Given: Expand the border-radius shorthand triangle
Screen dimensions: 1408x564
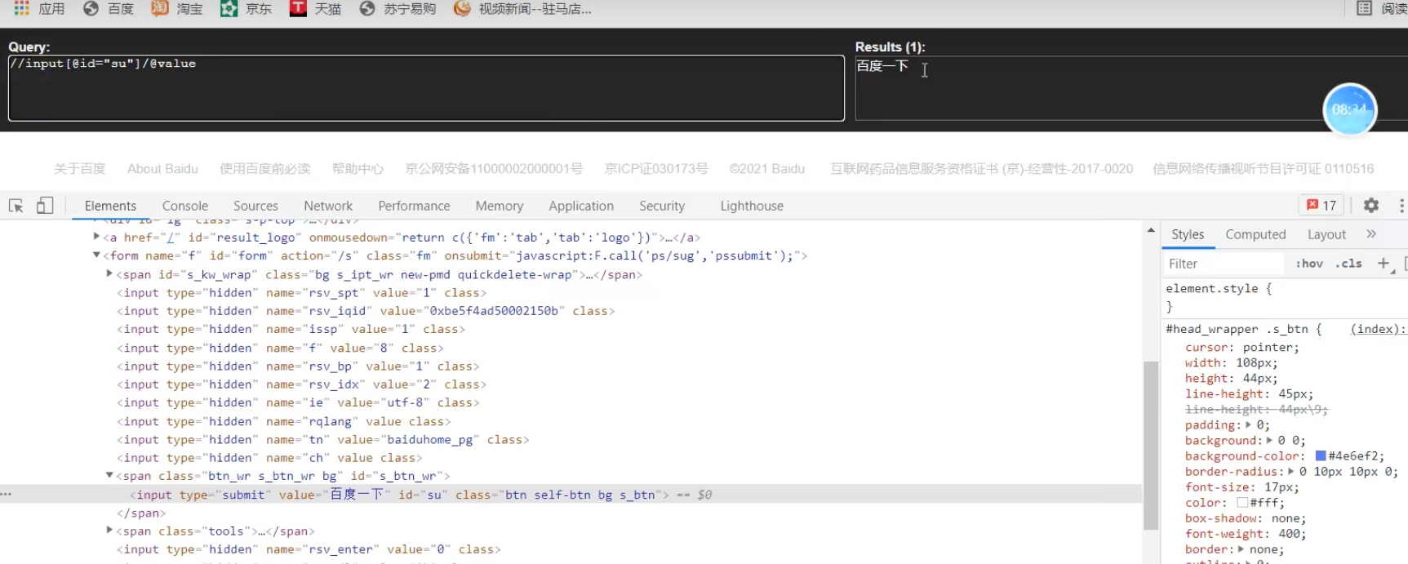Looking at the screenshot, I should [x=1290, y=472].
